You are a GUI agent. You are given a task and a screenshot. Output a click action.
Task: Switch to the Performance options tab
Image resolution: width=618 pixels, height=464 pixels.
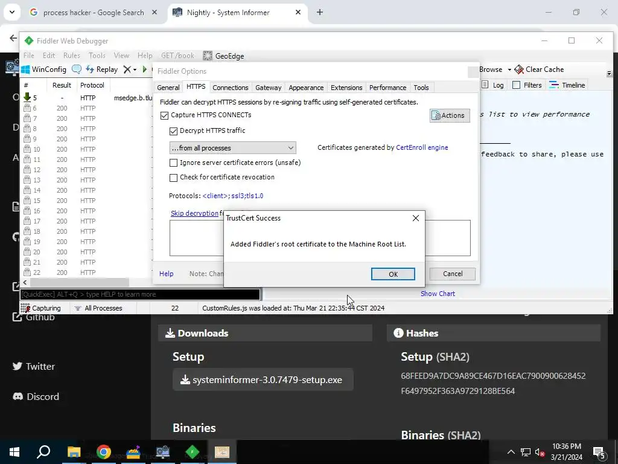click(x=387, y=88)
